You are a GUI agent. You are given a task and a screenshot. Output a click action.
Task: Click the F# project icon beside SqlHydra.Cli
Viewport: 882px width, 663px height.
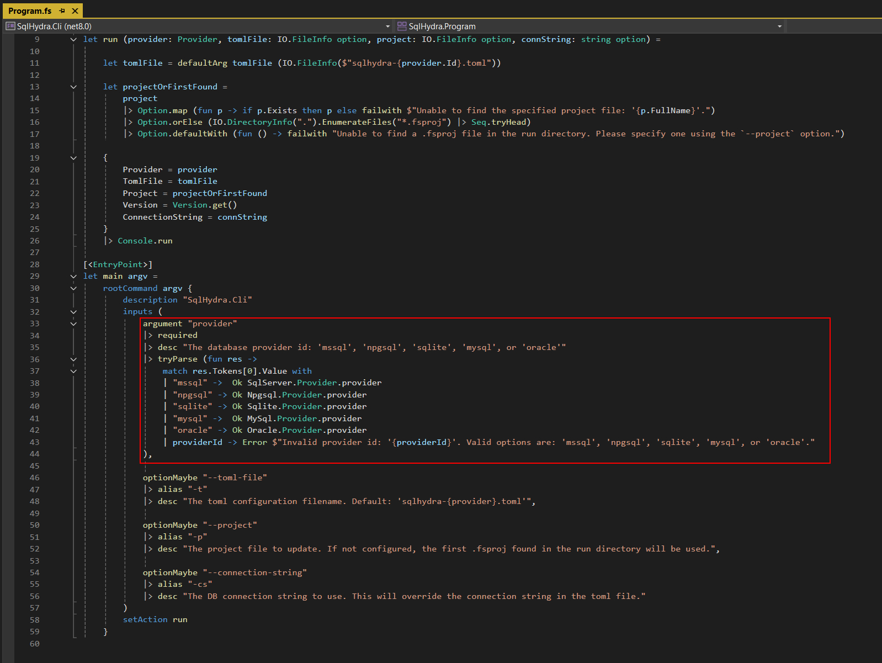point(10,26)
